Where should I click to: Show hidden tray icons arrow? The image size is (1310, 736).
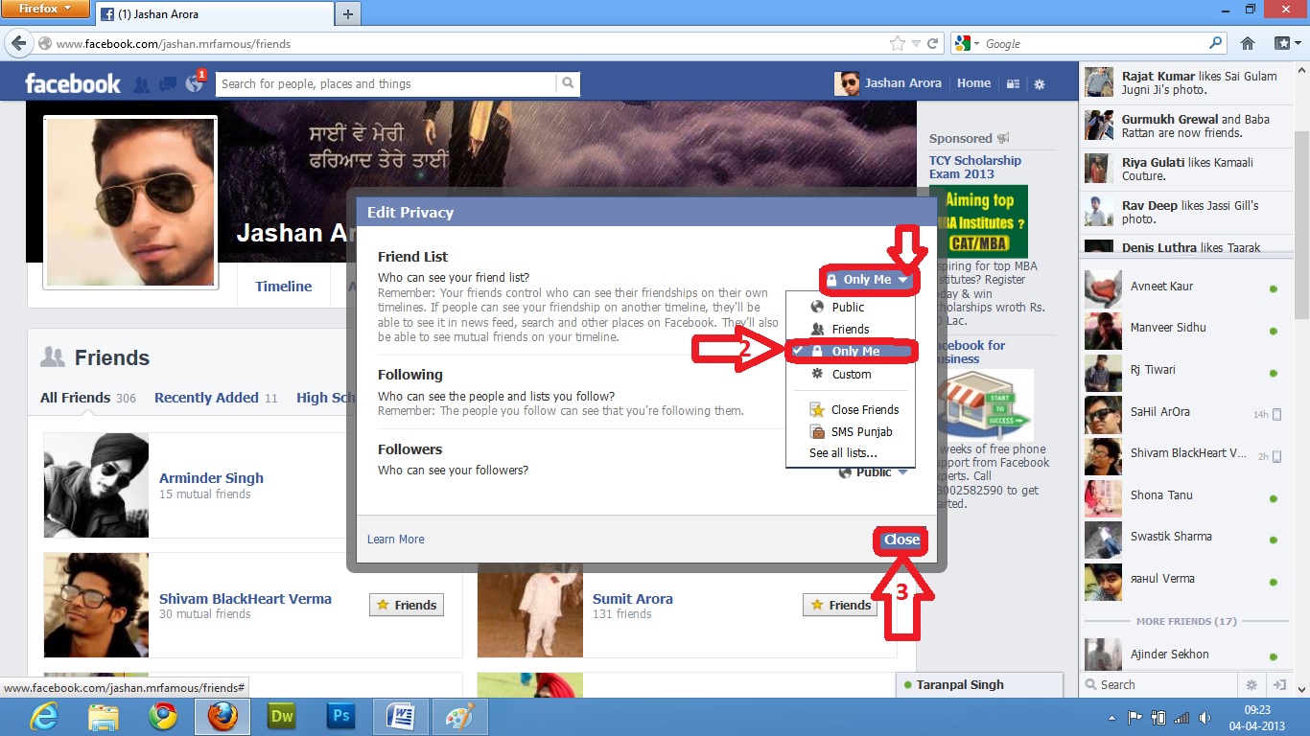(x=1111, y=717)
